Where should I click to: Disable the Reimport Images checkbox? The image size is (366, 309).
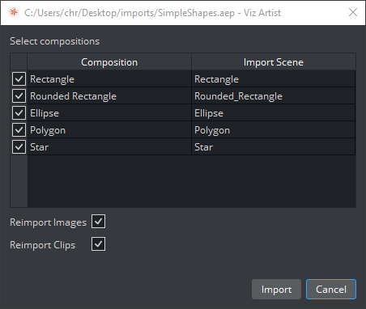coord(98,222)
